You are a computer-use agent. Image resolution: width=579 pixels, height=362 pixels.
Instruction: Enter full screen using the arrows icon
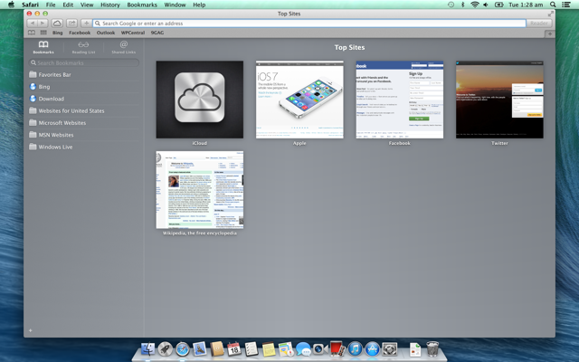pos(551,14)
